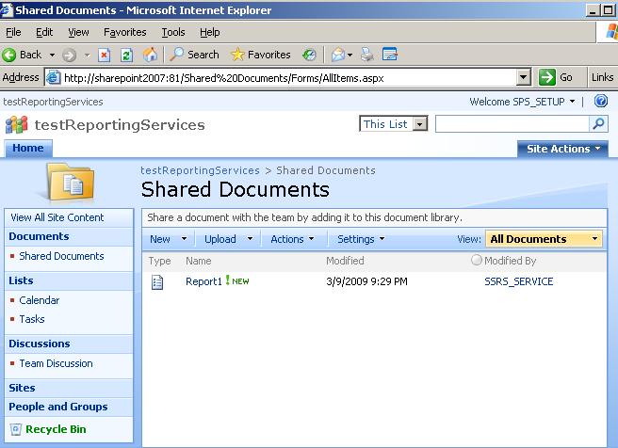Viewport: 618px width, 448px height.
Task: Expand the Upload menu arrow
Action: coord(250,238)
